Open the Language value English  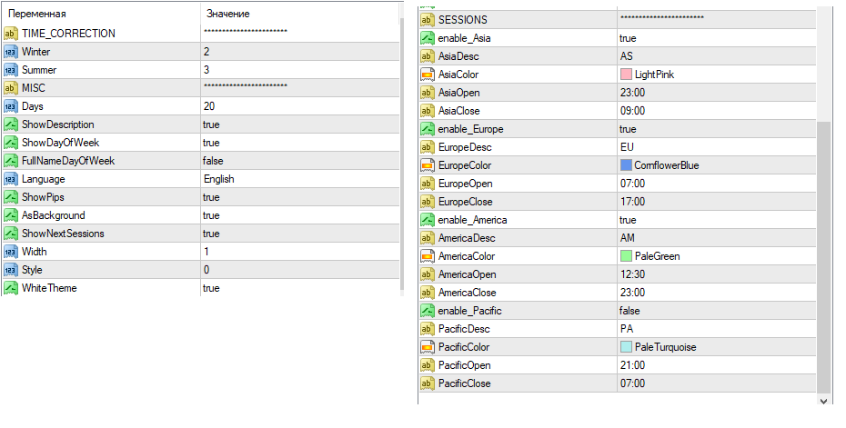pos(219,179)
